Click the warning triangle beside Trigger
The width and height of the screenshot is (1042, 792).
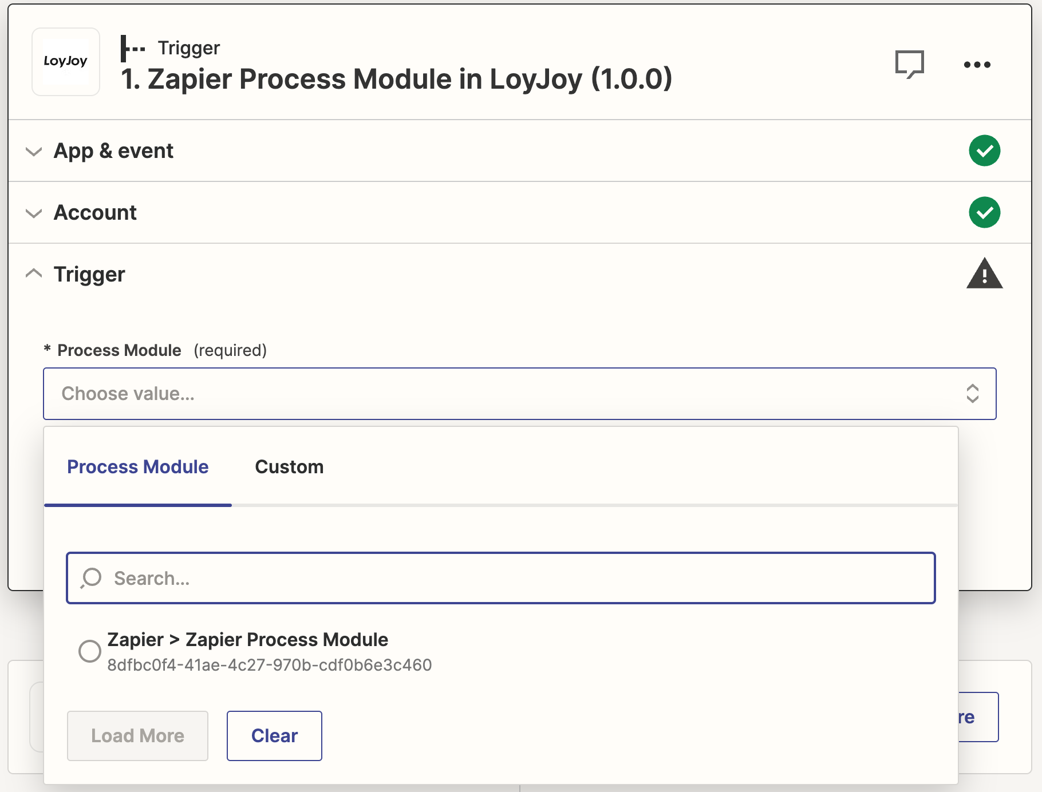point(984,274)
